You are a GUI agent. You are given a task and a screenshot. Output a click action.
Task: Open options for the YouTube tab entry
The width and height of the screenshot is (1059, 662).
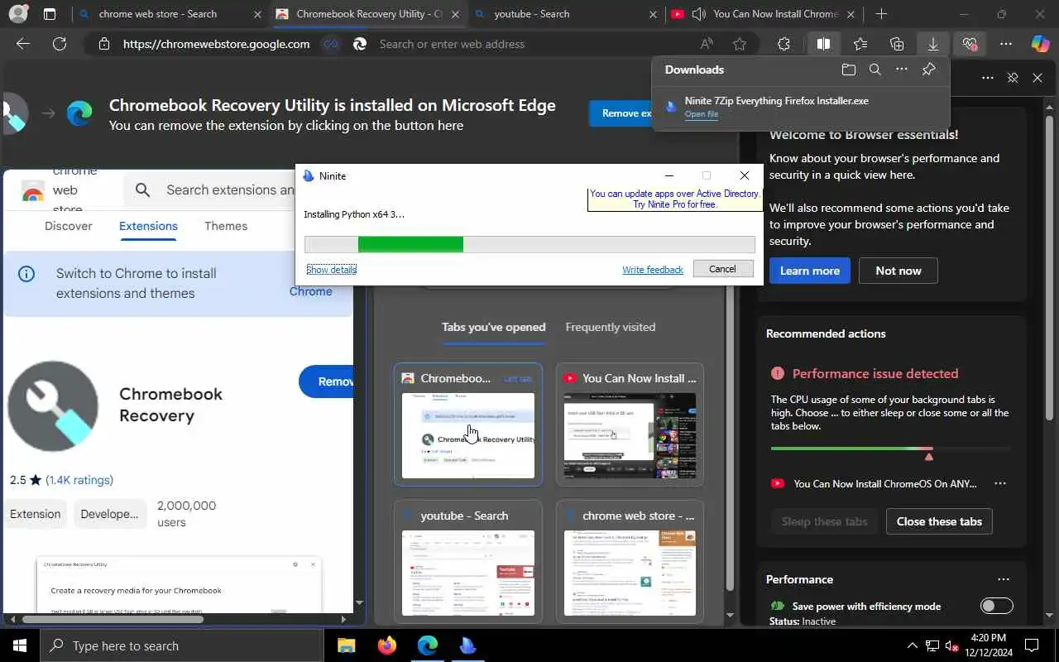1000,483
